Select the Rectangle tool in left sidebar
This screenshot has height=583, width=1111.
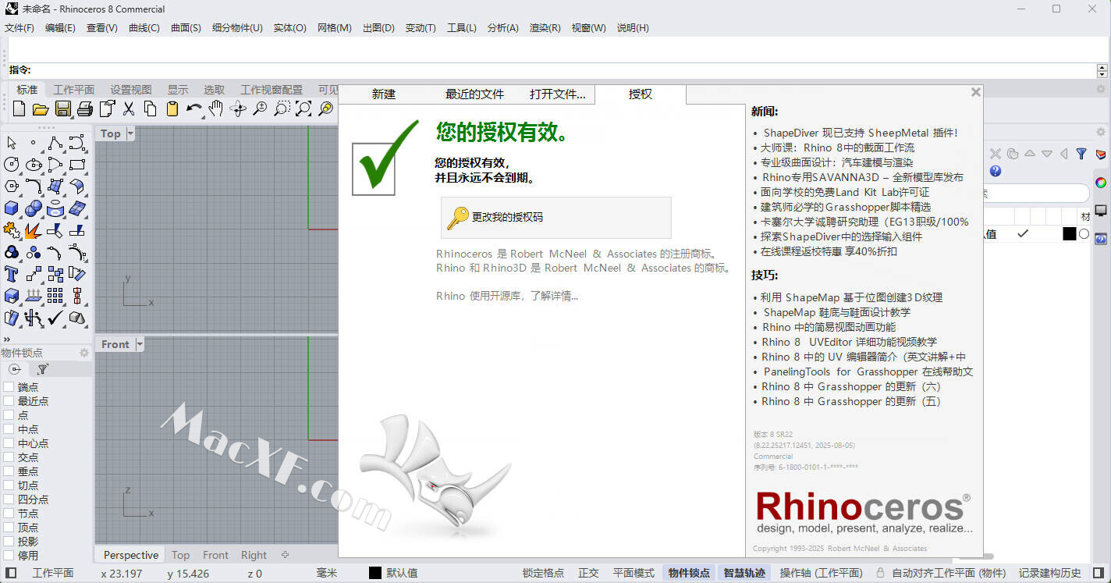tap(77, 165)
